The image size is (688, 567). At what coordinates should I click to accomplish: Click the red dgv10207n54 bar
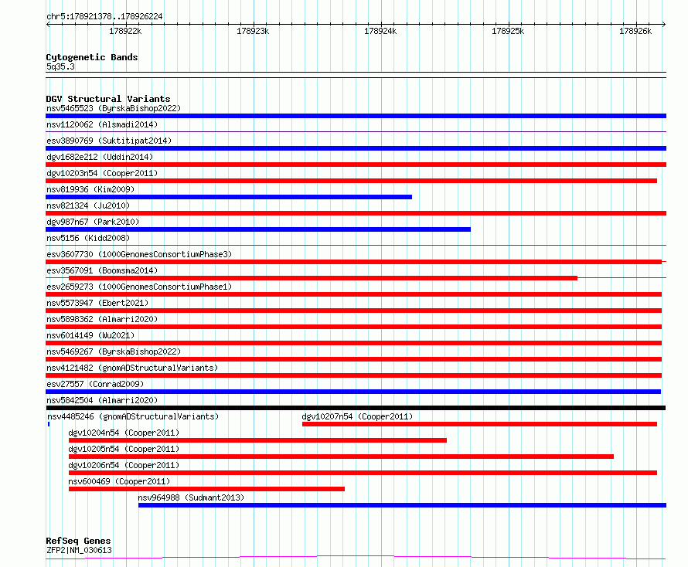pos(479,424)
